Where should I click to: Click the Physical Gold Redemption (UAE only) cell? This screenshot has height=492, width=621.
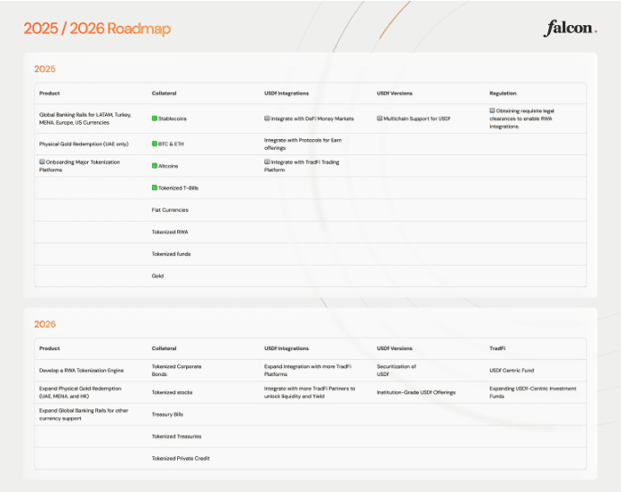pyautogui.click(x=84, y=144)
